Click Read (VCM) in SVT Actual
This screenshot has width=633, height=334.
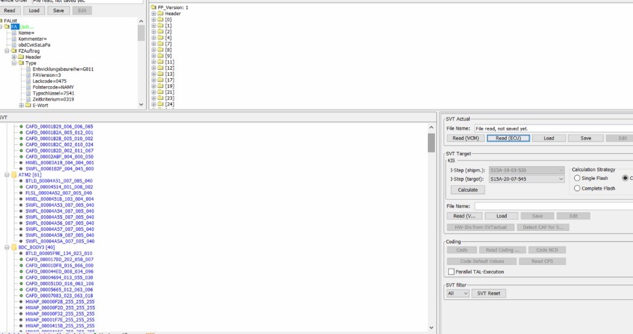pyautogui.click(x=466, y=138)
